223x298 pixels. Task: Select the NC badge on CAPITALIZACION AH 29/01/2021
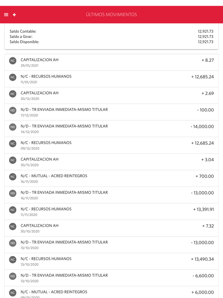pos(12,61)
